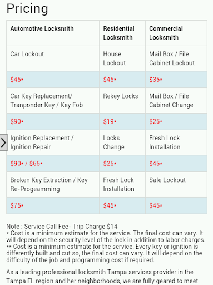Image resolution: width=213 pixels, height=285 pixels.
Task: Click the House Lockout service cell
Action: coord(122,58)
